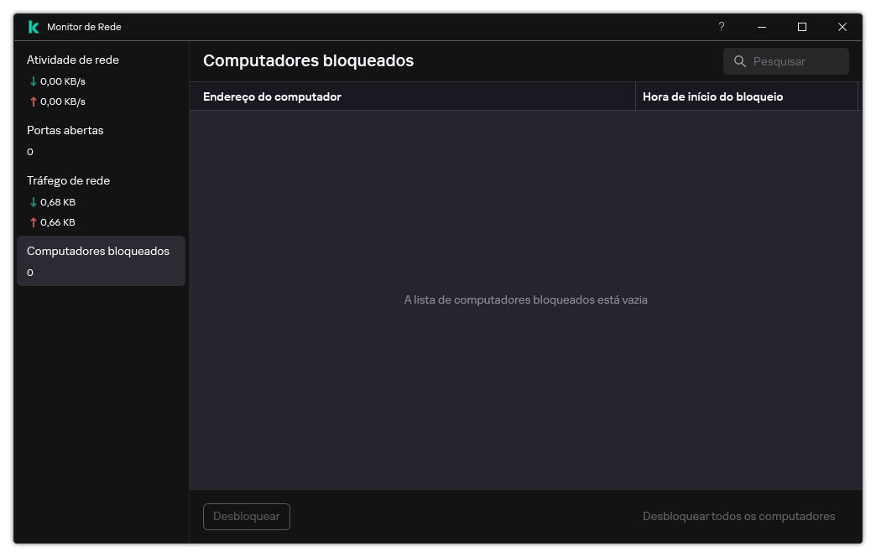Image resolution: width=876 pixels, height=557 pixels.
Task: Click Desbloquear todos os computadores
Action: 738,516
